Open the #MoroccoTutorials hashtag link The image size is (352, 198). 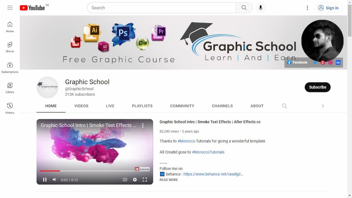208,152
